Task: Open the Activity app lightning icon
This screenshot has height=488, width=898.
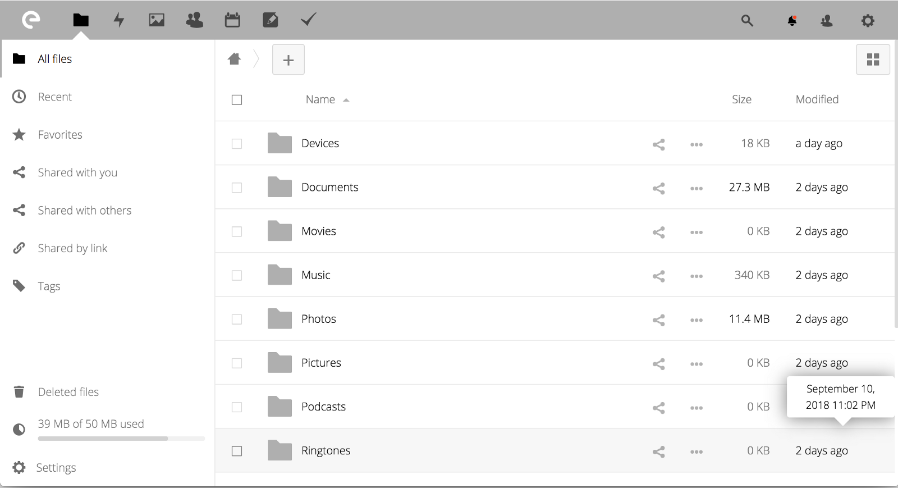Action: (x=118, y=20)
